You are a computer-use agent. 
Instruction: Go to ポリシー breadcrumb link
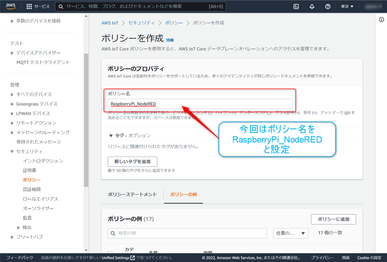tap(174, 23)
